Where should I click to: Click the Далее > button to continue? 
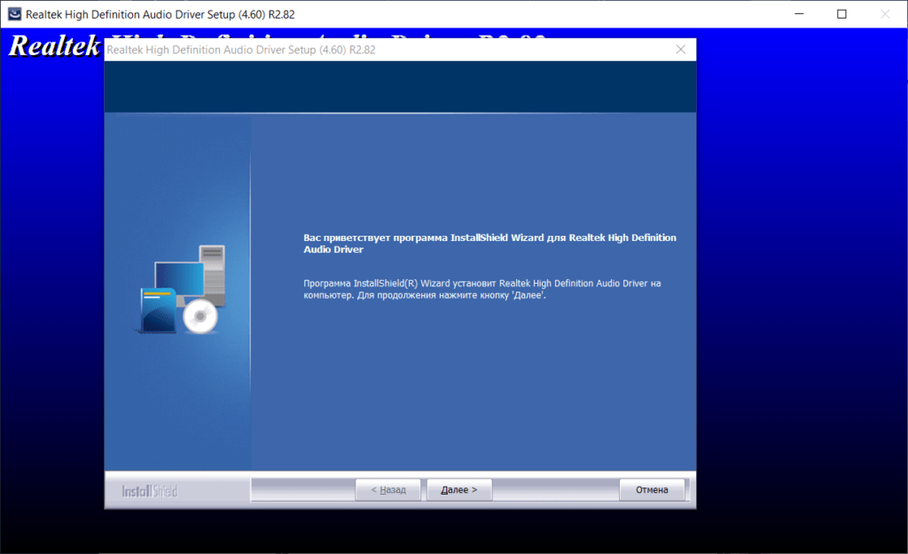tap(458, 489)
